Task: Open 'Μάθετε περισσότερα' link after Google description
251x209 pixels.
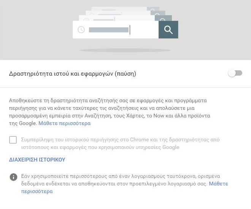Action: pos(65,123)
